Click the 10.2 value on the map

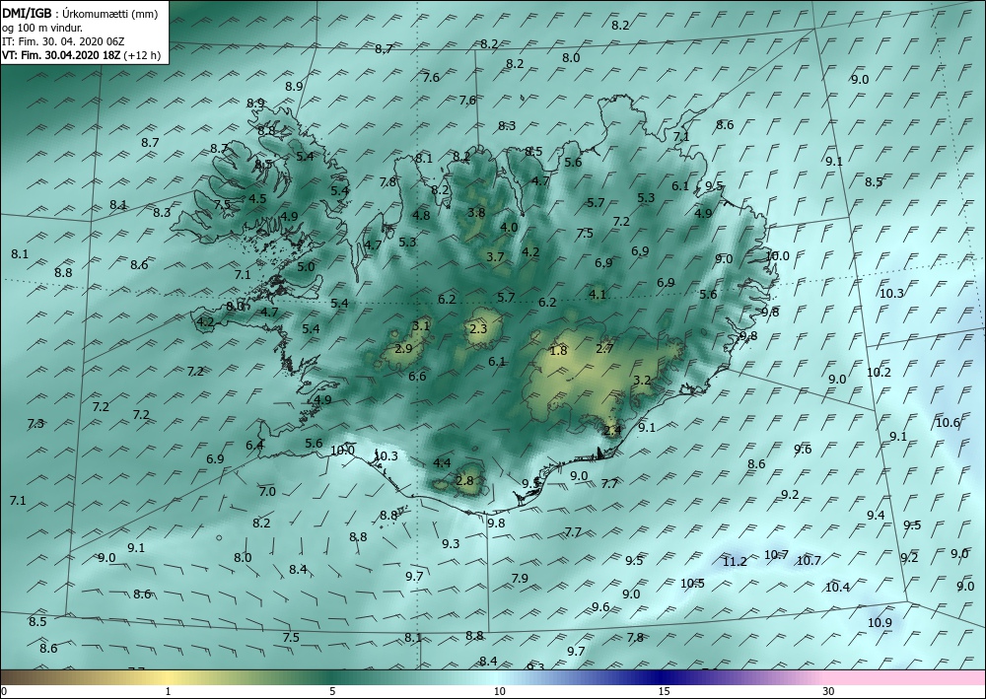point(880,372)
